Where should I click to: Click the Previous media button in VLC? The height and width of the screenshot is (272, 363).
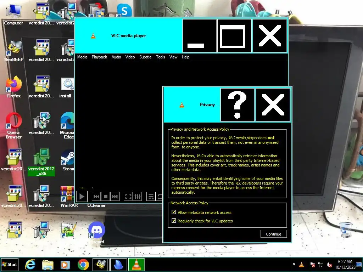pos(96,197)
